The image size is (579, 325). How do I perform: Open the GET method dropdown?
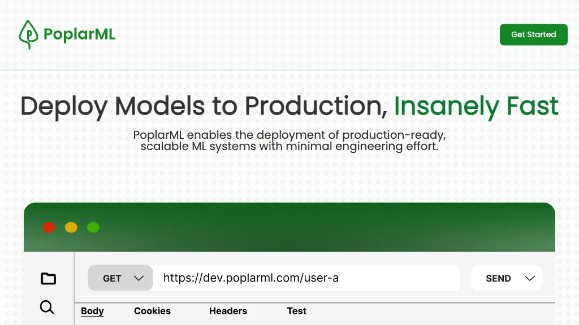pyautogui.click(x=113, y=278)
